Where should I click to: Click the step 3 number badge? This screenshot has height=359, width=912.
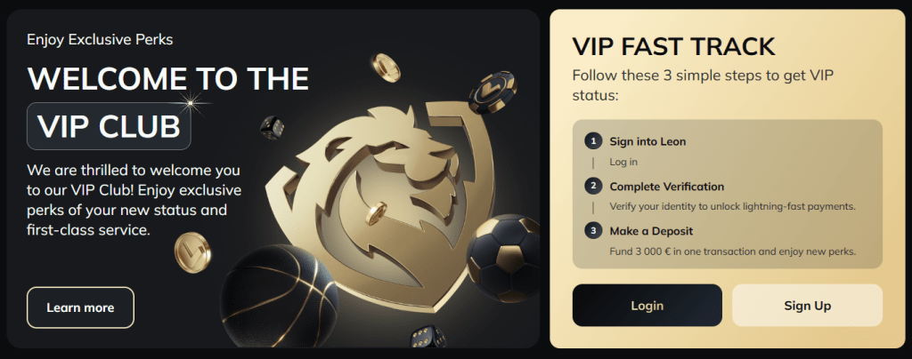(592, 231)
